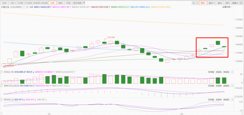Viewport: 244px width, 115px height.
Task: Close the MACD indicator panel
Action: 232,86
